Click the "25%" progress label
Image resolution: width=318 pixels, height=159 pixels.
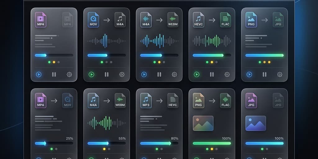point(69,139)
